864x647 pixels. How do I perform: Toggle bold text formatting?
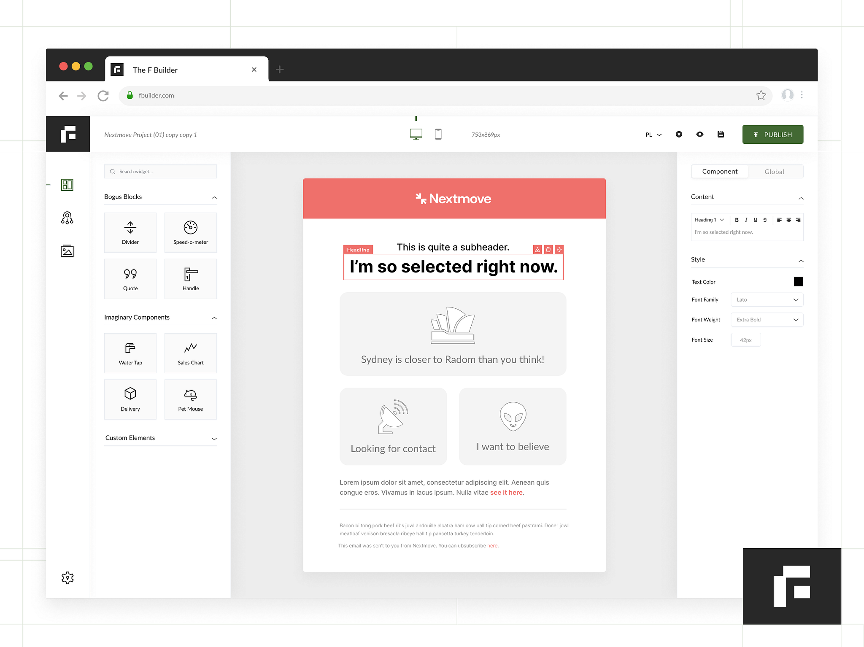737,220
